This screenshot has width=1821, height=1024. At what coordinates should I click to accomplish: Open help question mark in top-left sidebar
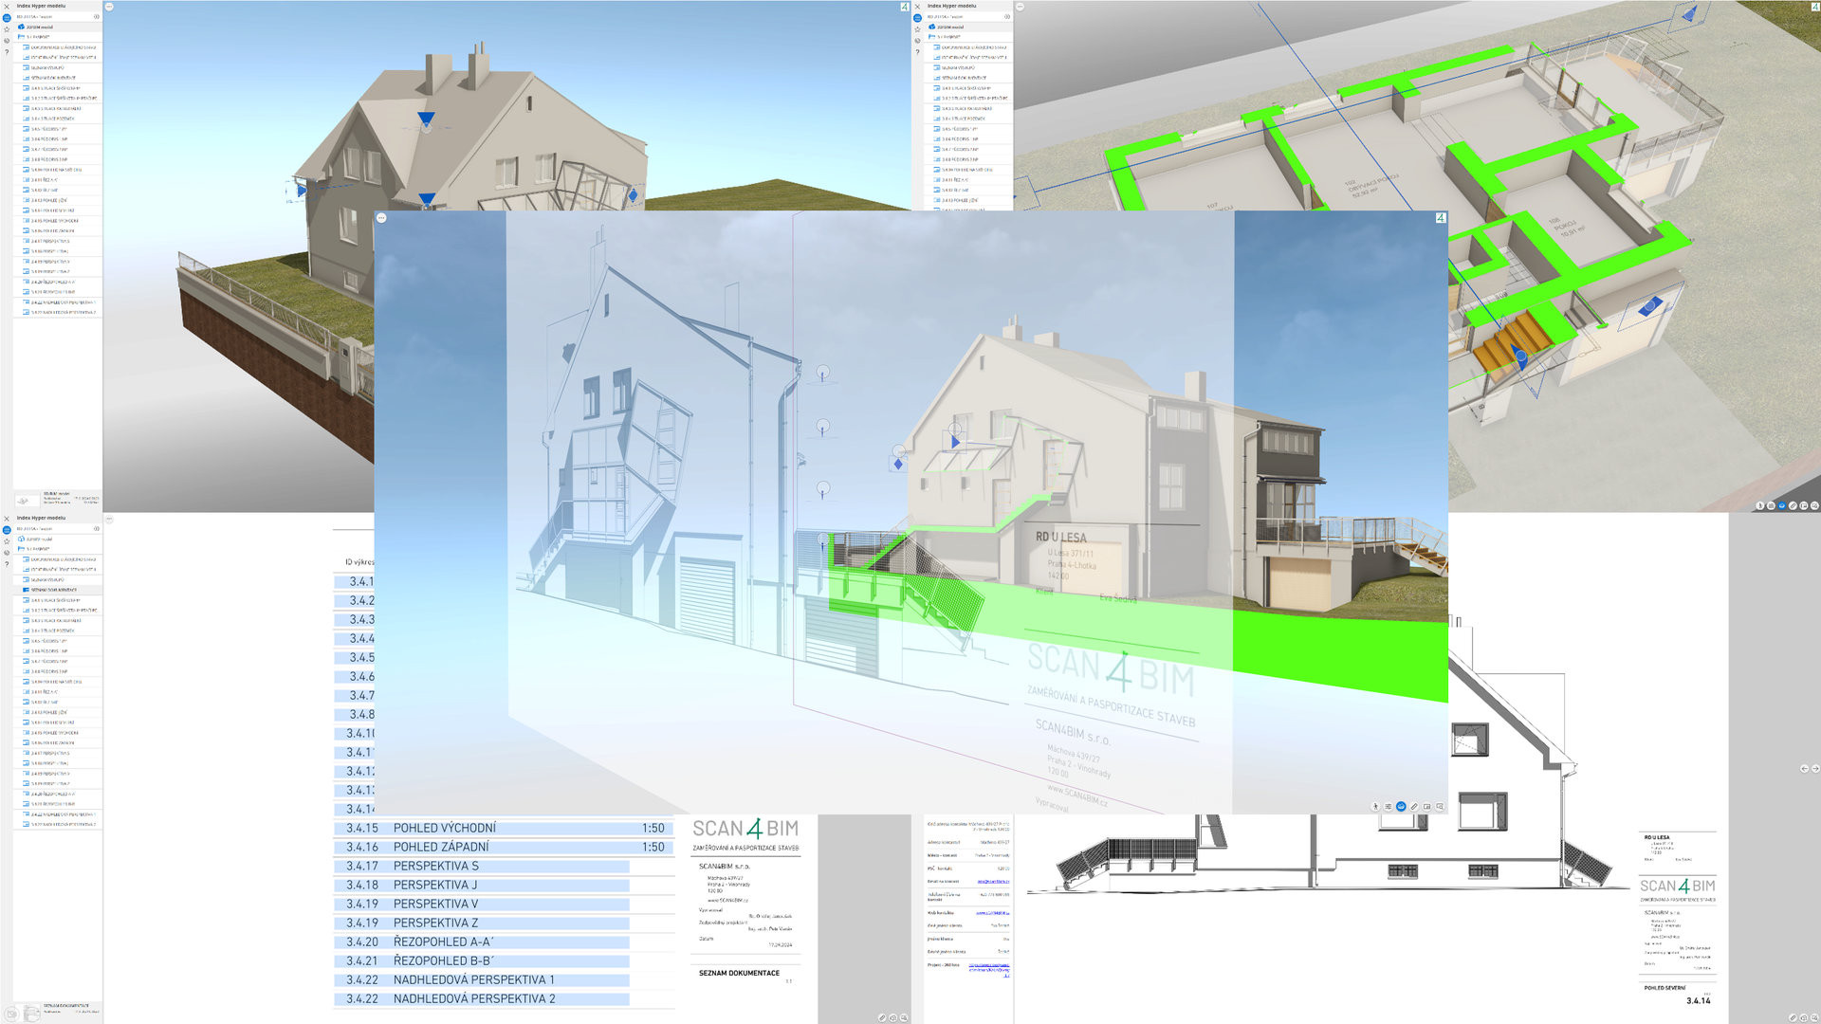7,52
